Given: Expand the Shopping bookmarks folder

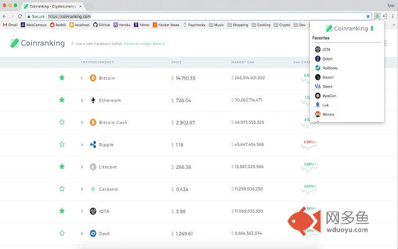Looking at the screenshot, I should pos(238,25).
